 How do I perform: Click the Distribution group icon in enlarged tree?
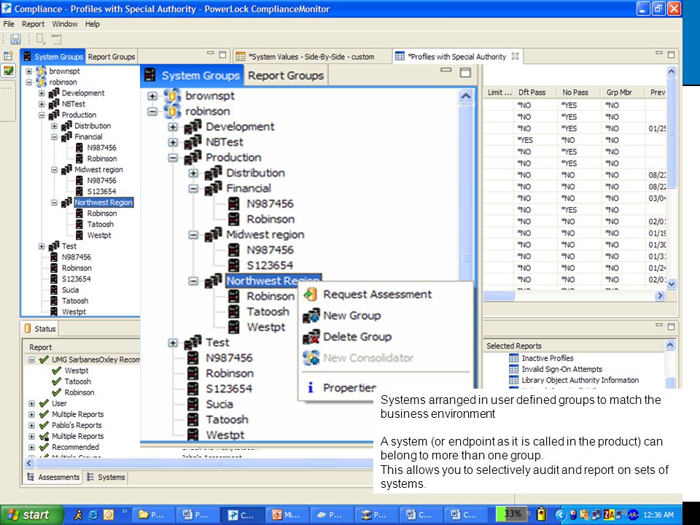[214, 173]
